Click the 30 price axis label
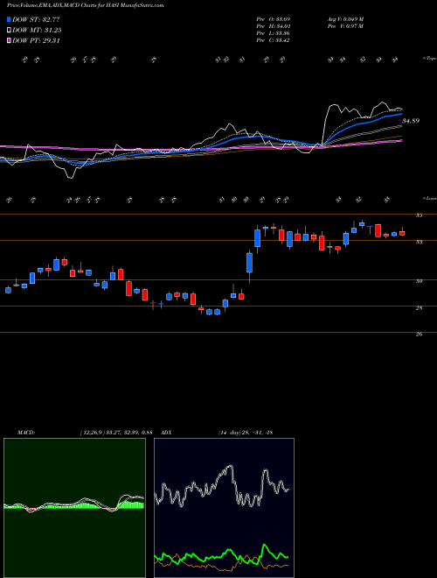 pyautogui.click(x=420, y=281)
